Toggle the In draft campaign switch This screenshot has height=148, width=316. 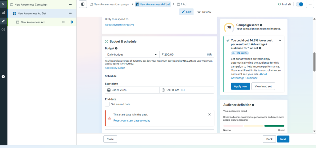pyautogui.click(x=299, y=4)
